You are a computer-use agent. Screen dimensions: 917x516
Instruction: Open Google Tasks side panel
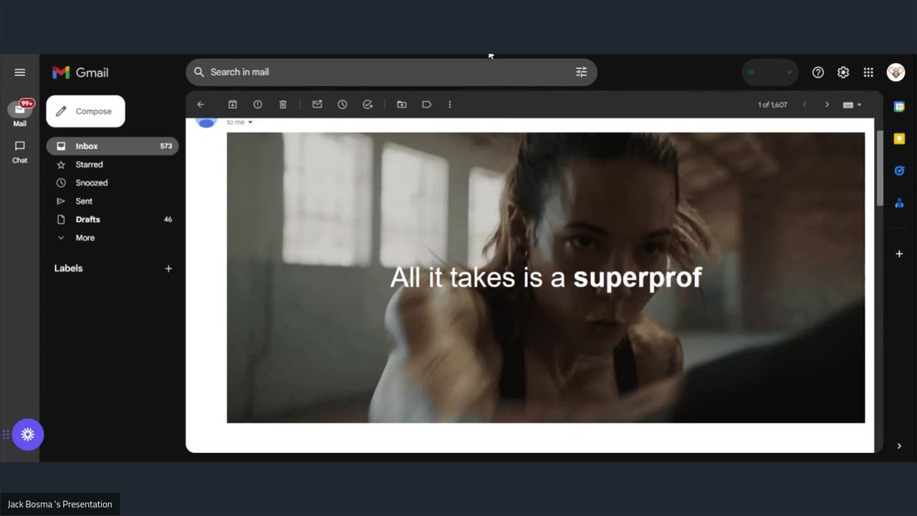[899, 171]
